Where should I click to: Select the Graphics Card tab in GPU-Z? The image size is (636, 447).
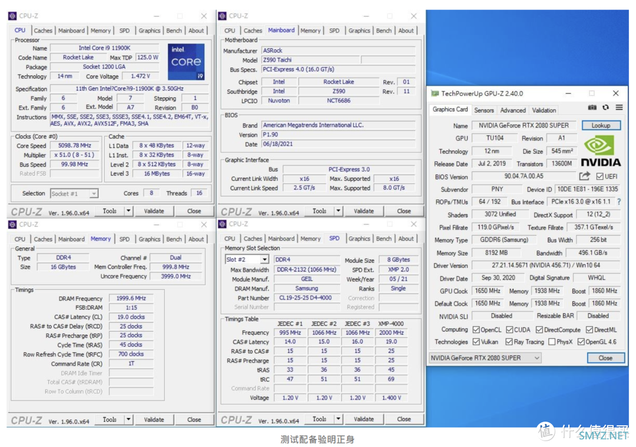tap(450, 110)
